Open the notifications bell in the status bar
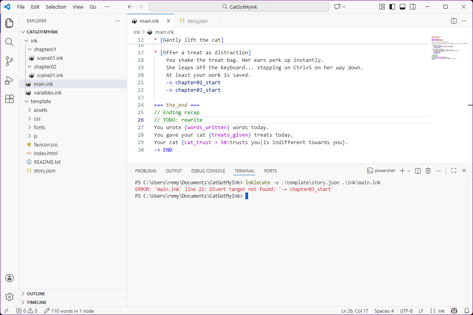This screenshot has width=473, height=315. click(x=466, y=311)
